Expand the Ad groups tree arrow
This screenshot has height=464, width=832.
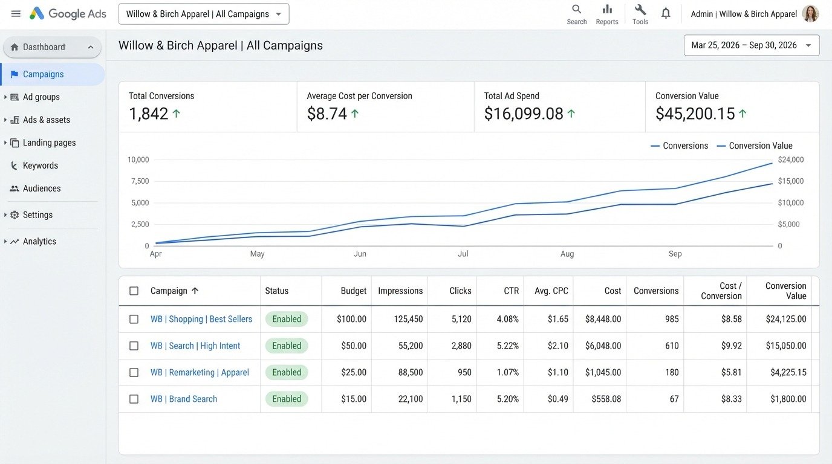5,97
